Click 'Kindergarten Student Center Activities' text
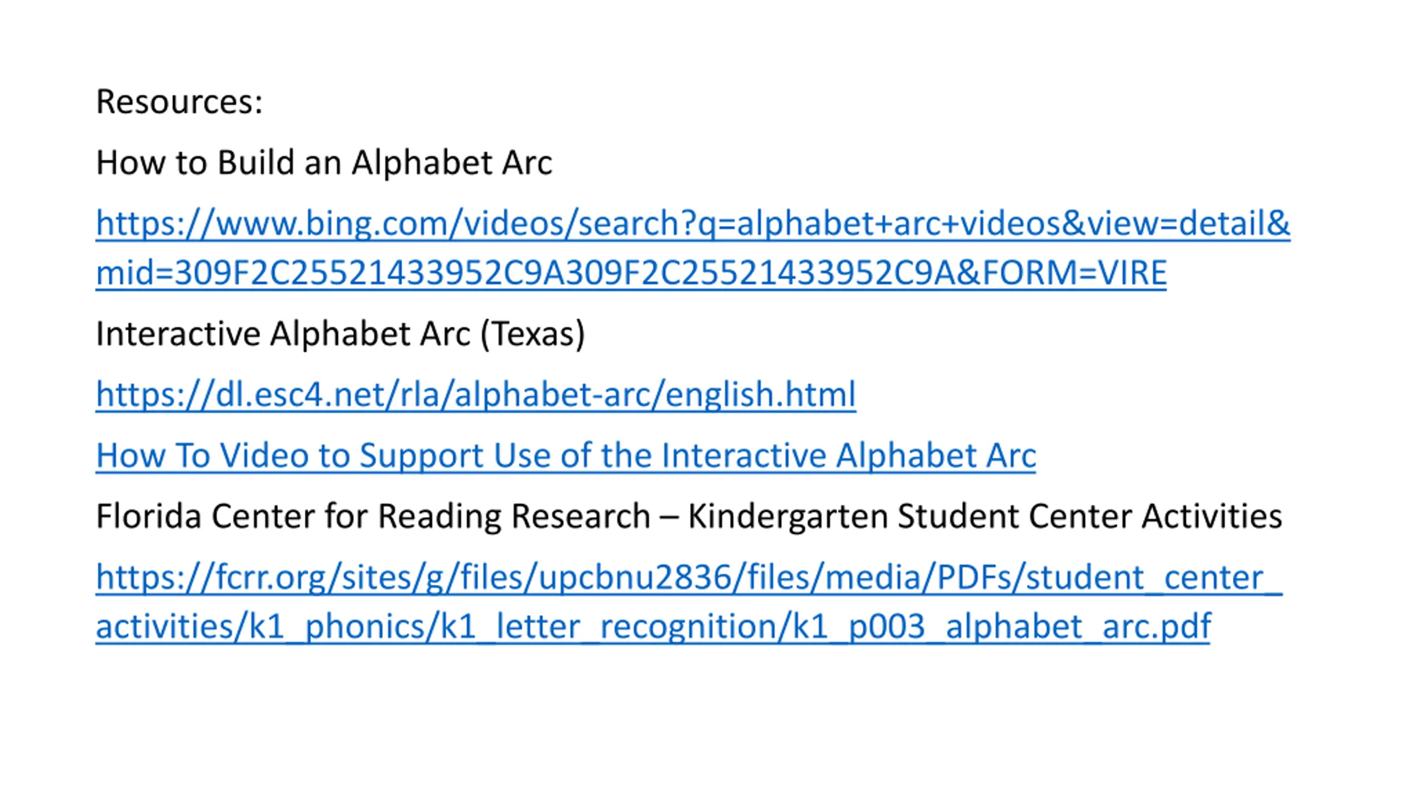Image resolution: width=1414 pixels, height=795 pixels. click(x=984, y=516)
